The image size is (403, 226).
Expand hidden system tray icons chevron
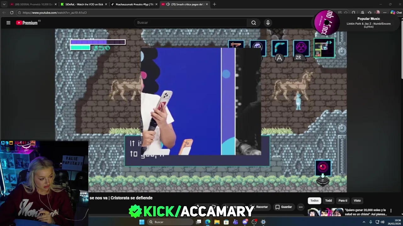[364, 222]
